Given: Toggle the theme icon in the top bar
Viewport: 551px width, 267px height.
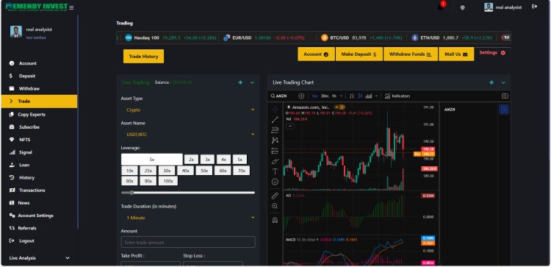Looking at the screenshot, I should click(462, 7).
